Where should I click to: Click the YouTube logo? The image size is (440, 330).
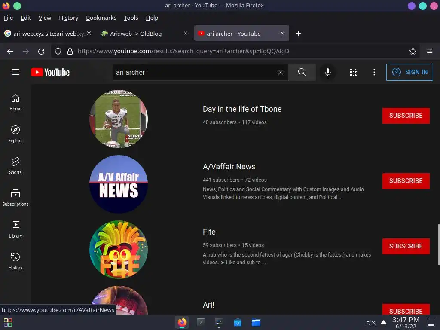pos(50,72)
